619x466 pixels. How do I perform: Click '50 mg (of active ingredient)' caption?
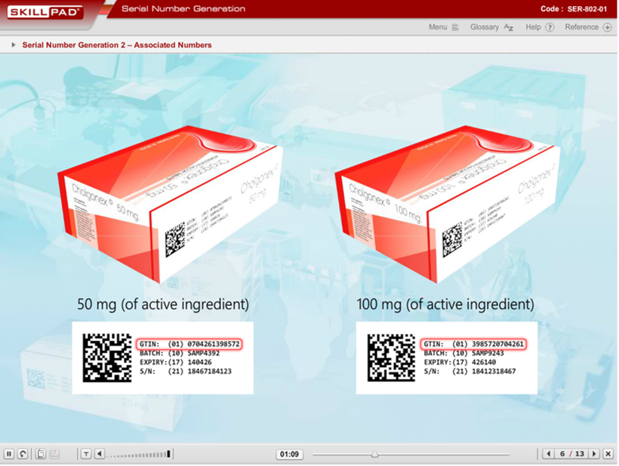coord(163,304)
